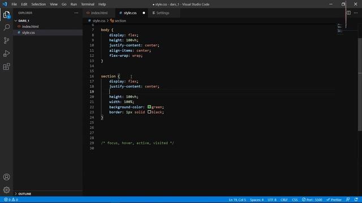
Task: Click the editor vertical scrollbar
Action: point(360,84)
